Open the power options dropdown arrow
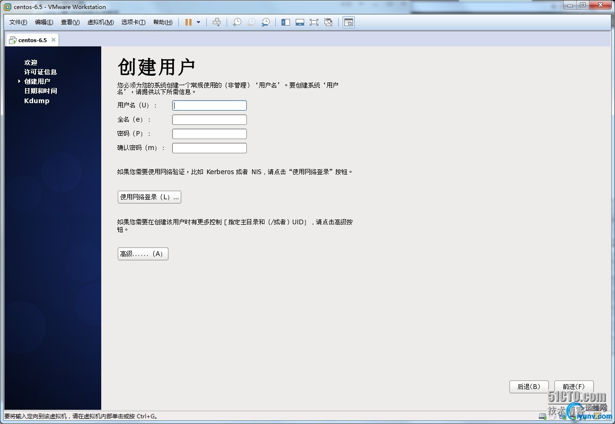The width and height of the screenshot is (615, 424). pos(198,22)
